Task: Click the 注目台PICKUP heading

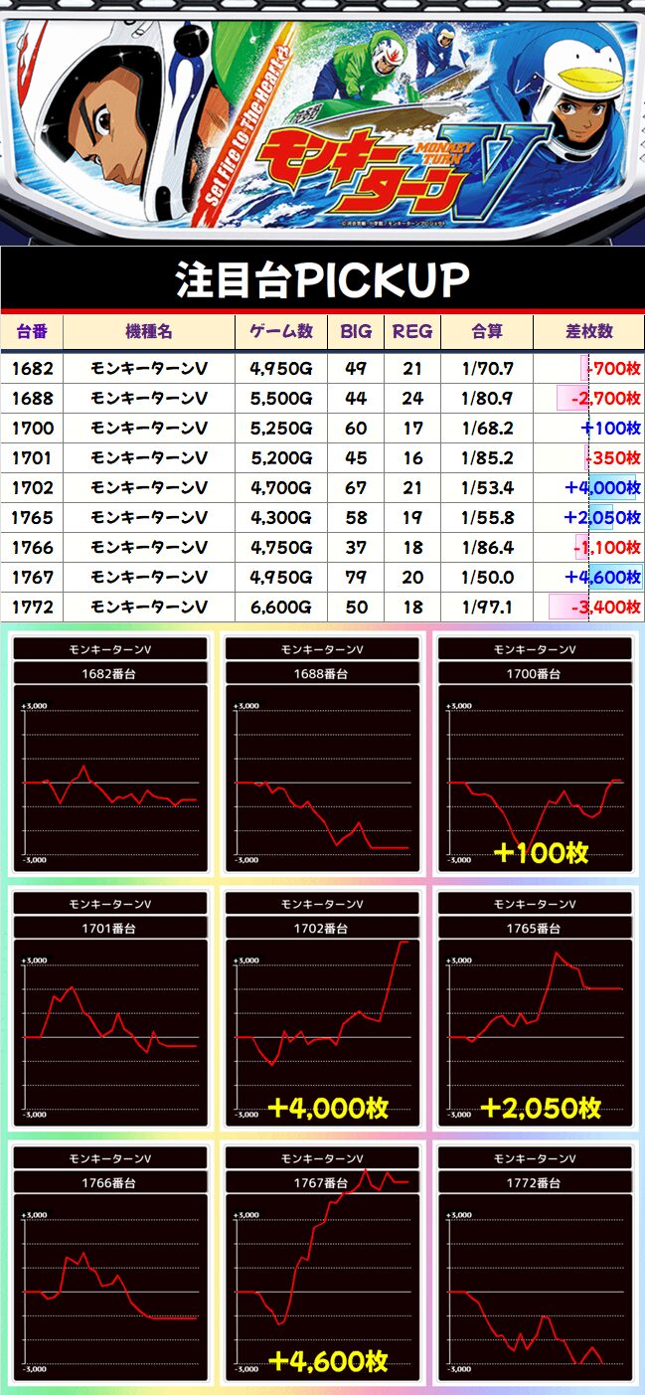Action: (322, 281)
